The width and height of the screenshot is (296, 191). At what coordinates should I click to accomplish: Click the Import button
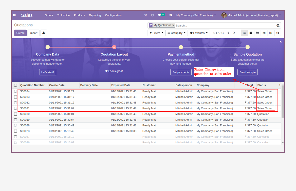click(33, 33)
